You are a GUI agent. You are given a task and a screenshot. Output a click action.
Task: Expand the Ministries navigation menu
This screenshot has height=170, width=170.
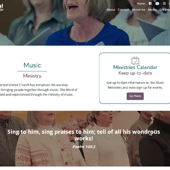139,10
